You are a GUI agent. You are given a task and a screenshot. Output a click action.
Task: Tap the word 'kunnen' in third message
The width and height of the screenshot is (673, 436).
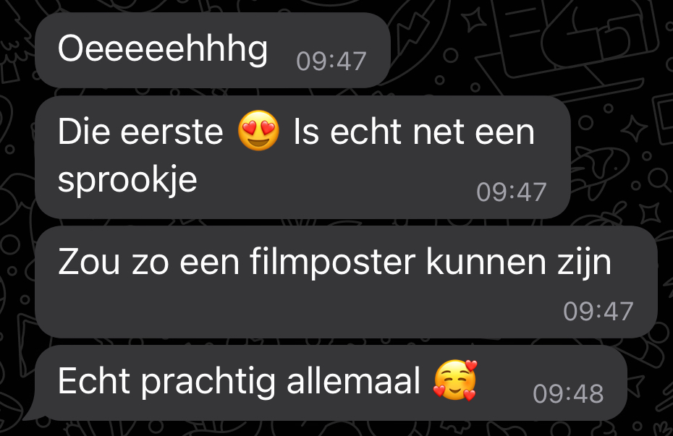point(486,262)
